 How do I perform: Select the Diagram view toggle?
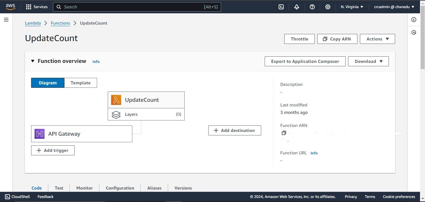[x=48, y=83]
